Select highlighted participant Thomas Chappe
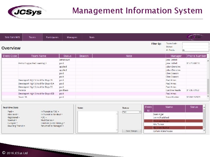 coord(173,121)
